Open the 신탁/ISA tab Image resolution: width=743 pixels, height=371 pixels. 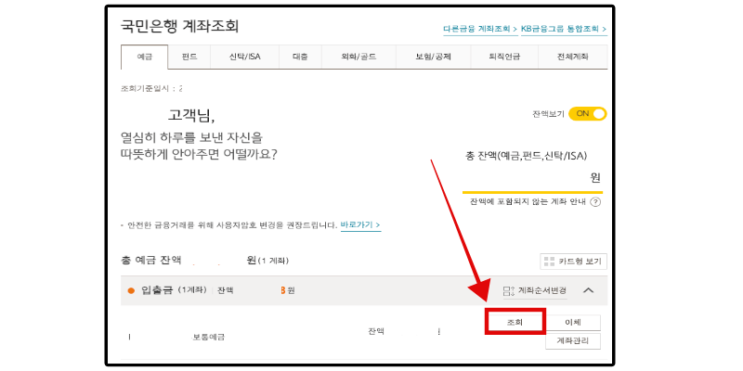[x=244, y=57]
